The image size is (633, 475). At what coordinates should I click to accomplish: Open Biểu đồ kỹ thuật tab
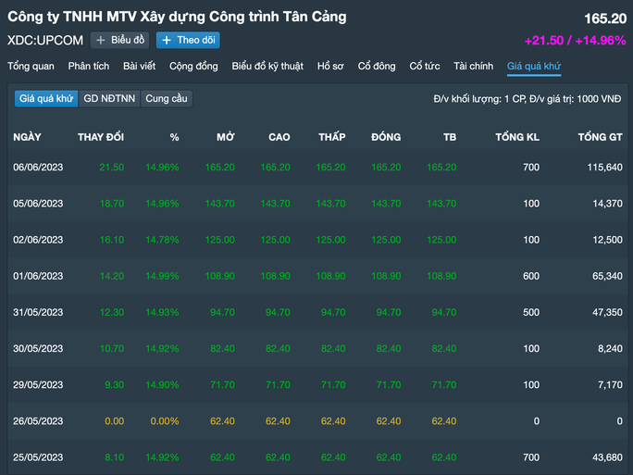coord(267,67)
